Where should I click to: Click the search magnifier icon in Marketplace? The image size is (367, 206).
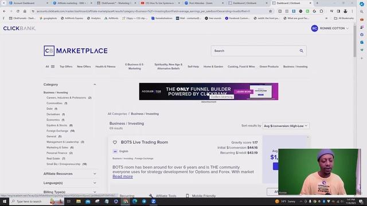301,51
